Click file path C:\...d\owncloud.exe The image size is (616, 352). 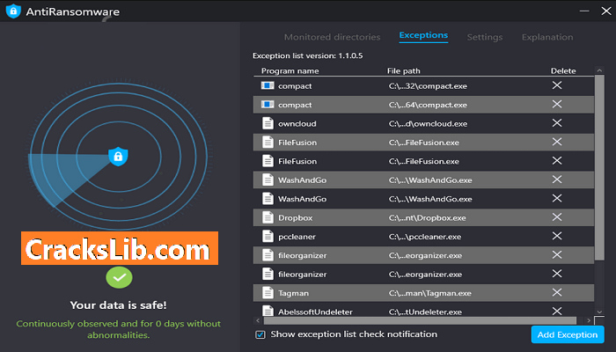pos(429,123)
